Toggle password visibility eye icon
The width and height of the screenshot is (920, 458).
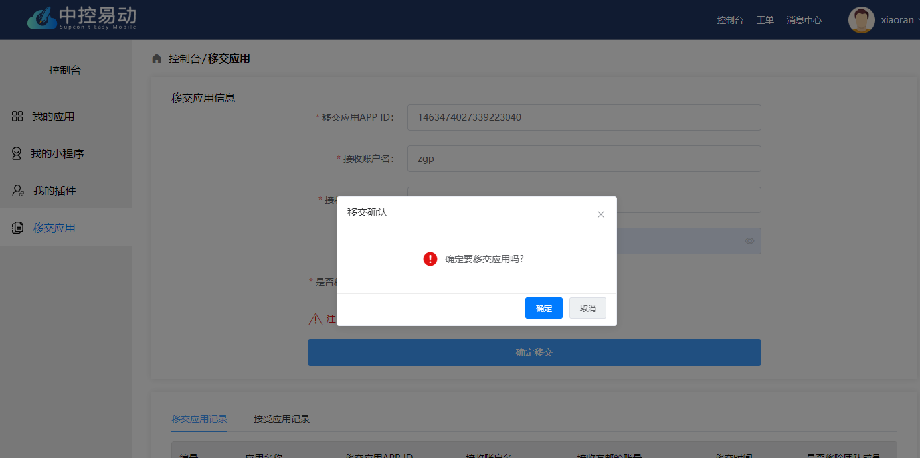pyautogui.click(x=749, y=241)
